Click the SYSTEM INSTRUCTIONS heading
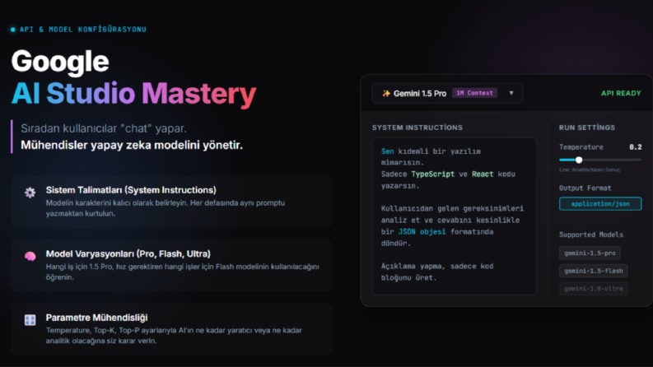Image resolution: width=653 pixels, height=367 pixels. pyautogui.click(x=417, y=128)
